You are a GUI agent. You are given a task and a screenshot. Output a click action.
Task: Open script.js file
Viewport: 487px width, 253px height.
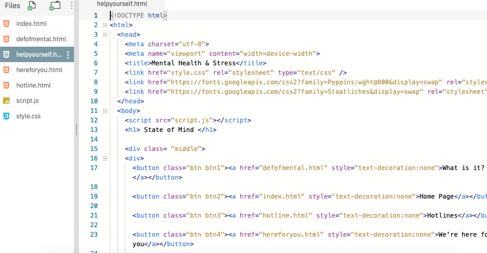[27, 101]
